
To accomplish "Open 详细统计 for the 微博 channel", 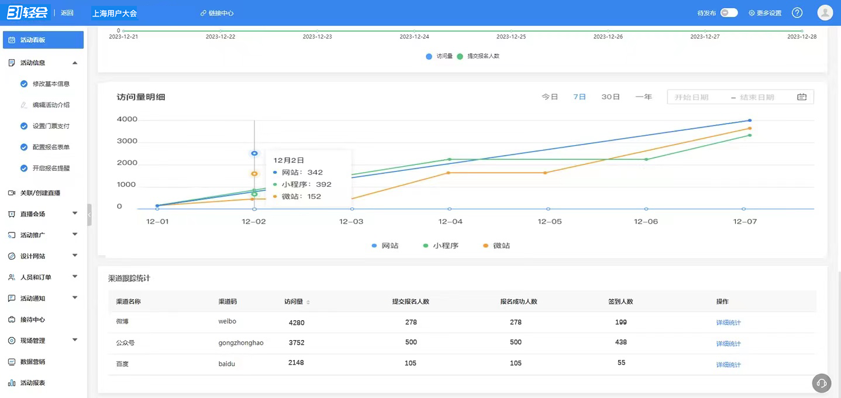I will pos(728,322).
